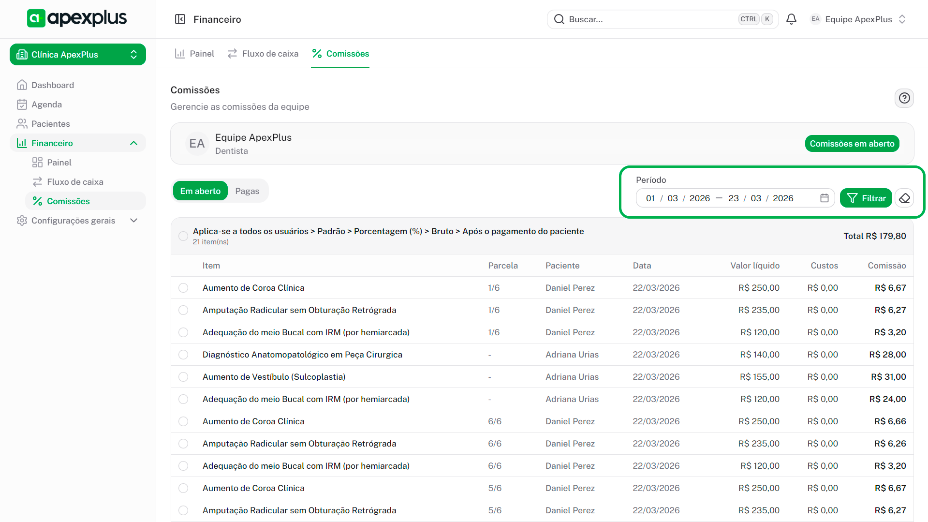The image size is (928, 522).
Task: Go to Agenda in the sidebar
Action: coord(46,104)
